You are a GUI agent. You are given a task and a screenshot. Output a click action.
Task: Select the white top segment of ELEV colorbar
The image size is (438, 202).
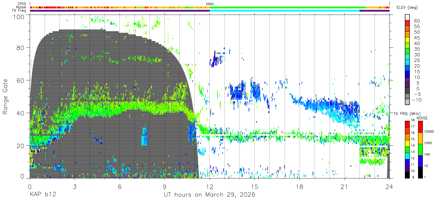coord(407,17)
